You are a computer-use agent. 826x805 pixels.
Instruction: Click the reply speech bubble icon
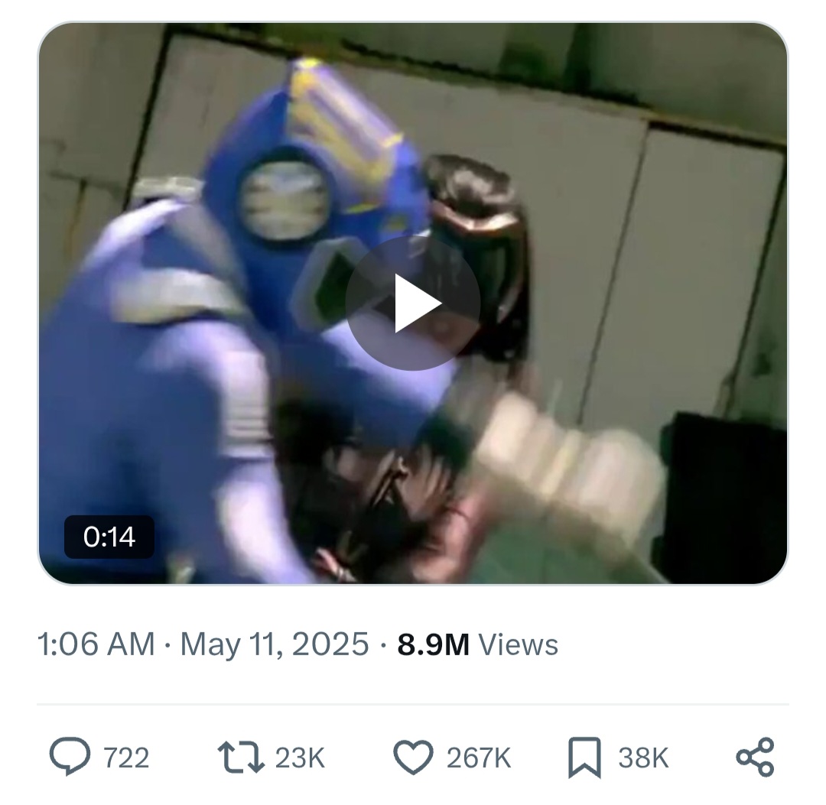70,757
